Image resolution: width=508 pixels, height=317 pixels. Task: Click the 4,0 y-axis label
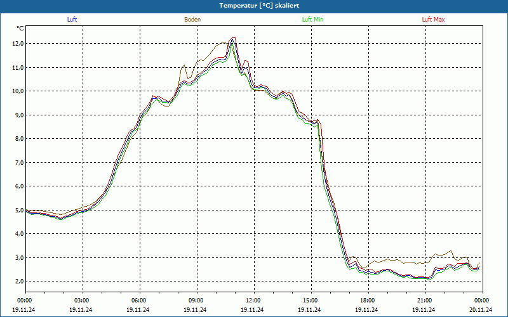20,234
